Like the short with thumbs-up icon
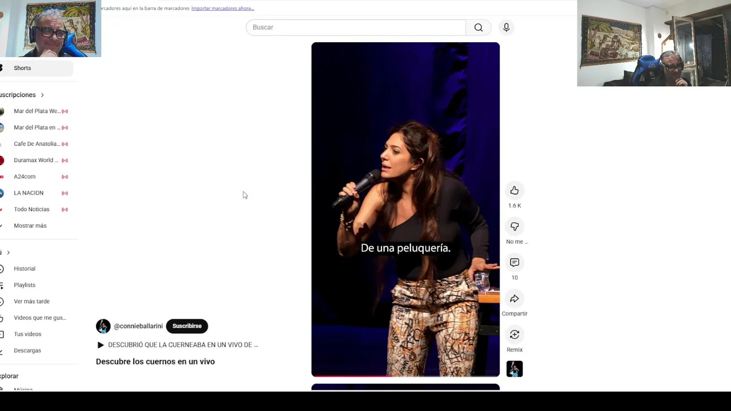The width and height of the screenshot is (731, 411). tap(515, 191)
